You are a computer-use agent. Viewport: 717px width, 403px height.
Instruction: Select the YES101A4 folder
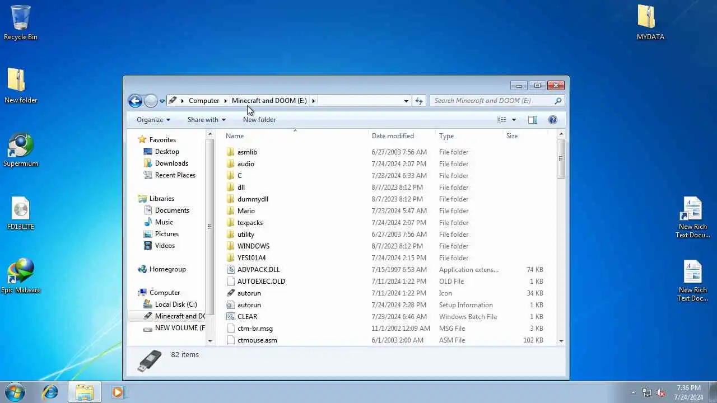(252, 258)
